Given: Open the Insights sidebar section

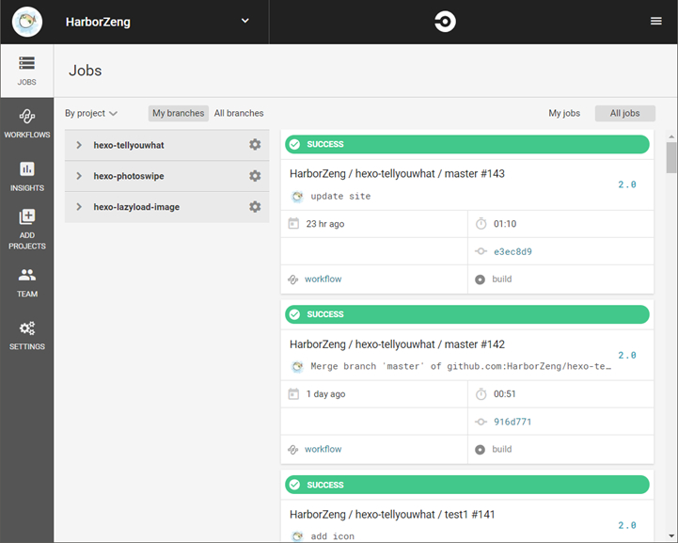Looking at the screenshot, I should click(27, 177).
